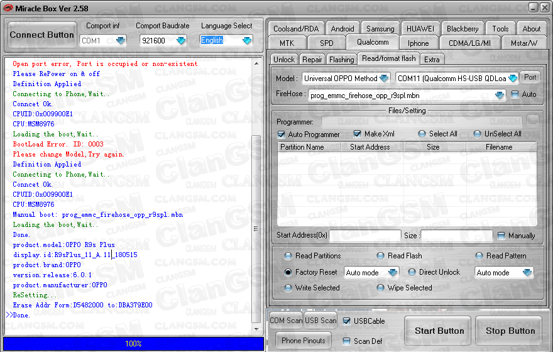Switch to the CDMA/LG/MI tab
Viewport: 553px width, 352px height.
point(469,43)
